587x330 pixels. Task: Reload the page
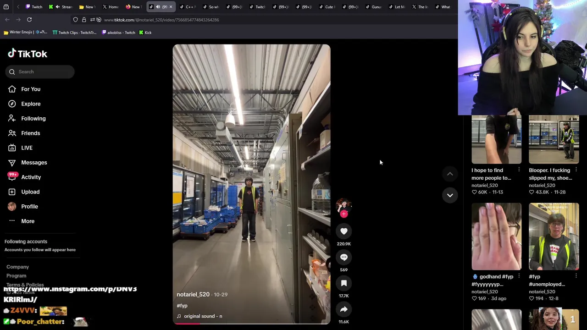click(29, 20)
